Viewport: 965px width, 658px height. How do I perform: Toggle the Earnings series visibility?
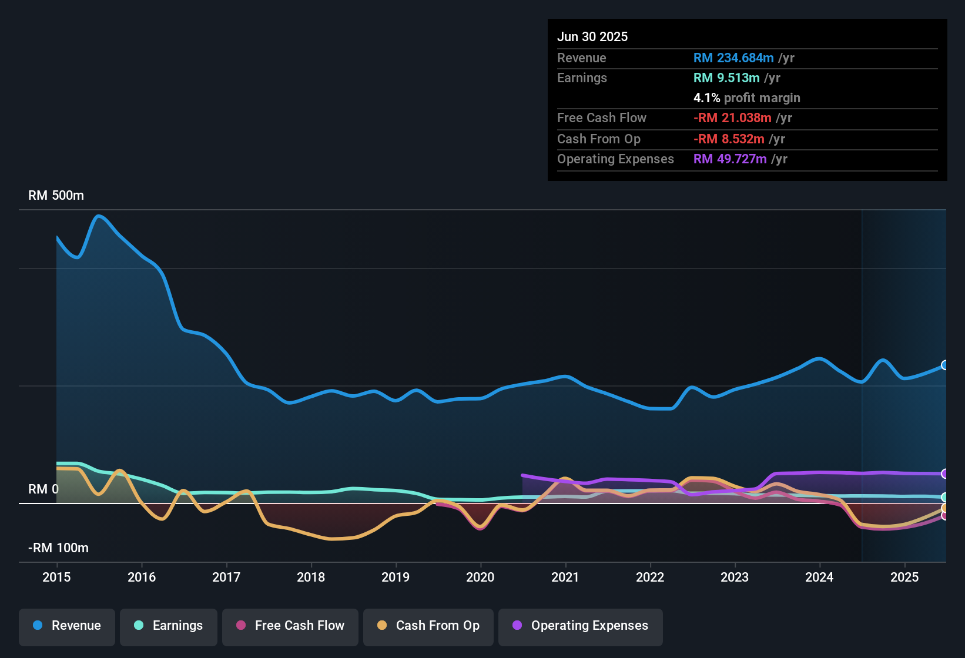click(168, 626)
